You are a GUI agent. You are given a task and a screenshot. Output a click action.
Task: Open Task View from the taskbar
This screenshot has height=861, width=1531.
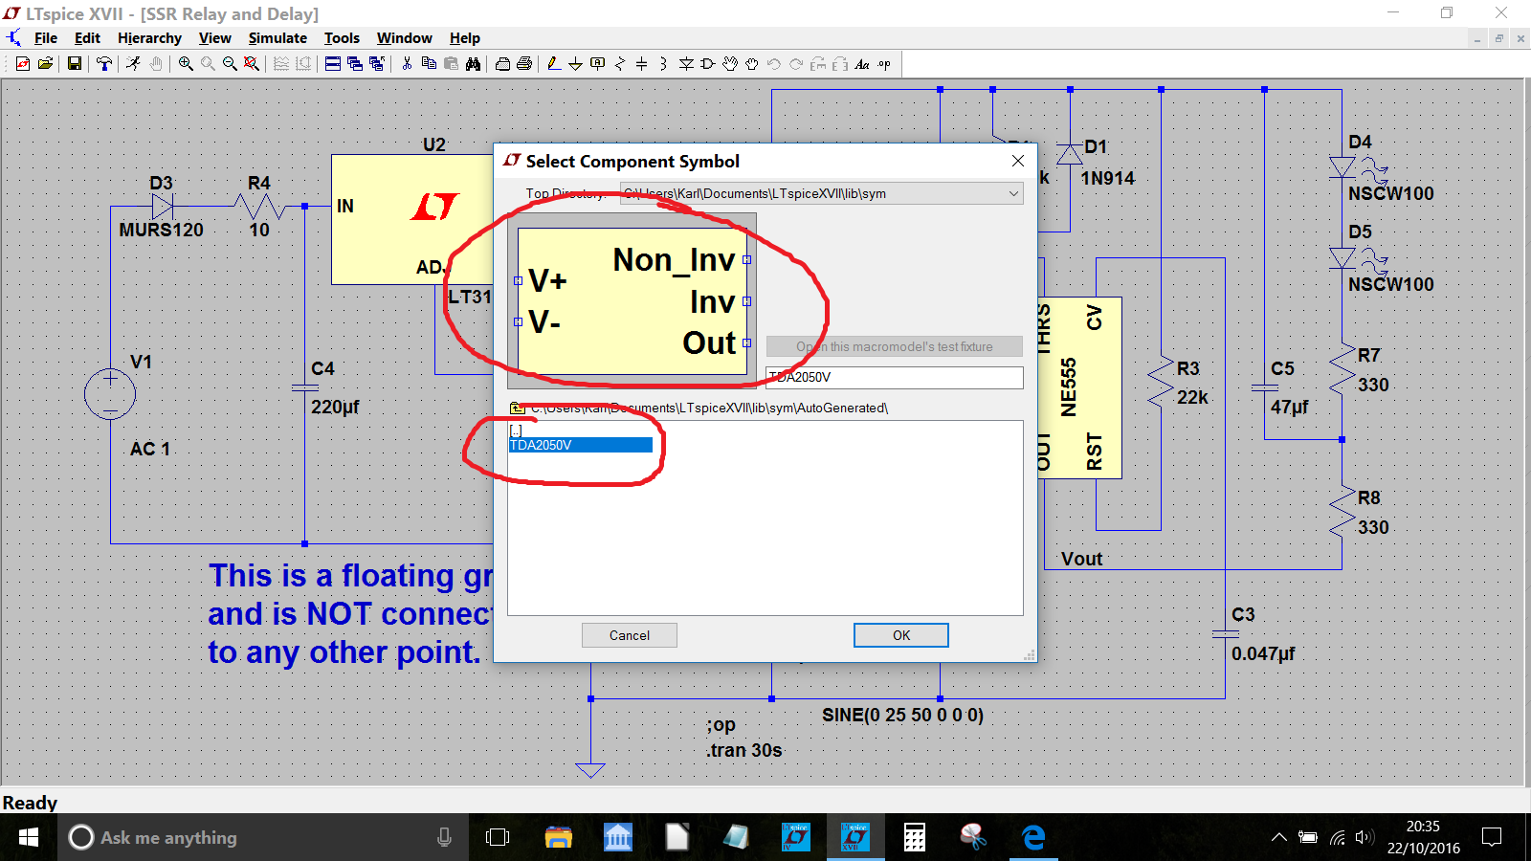[x=498, y=837]
